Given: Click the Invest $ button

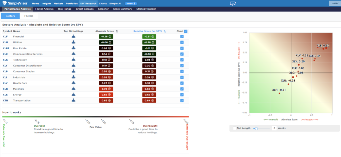Looking at the screenshot, I should pos(131,3).
